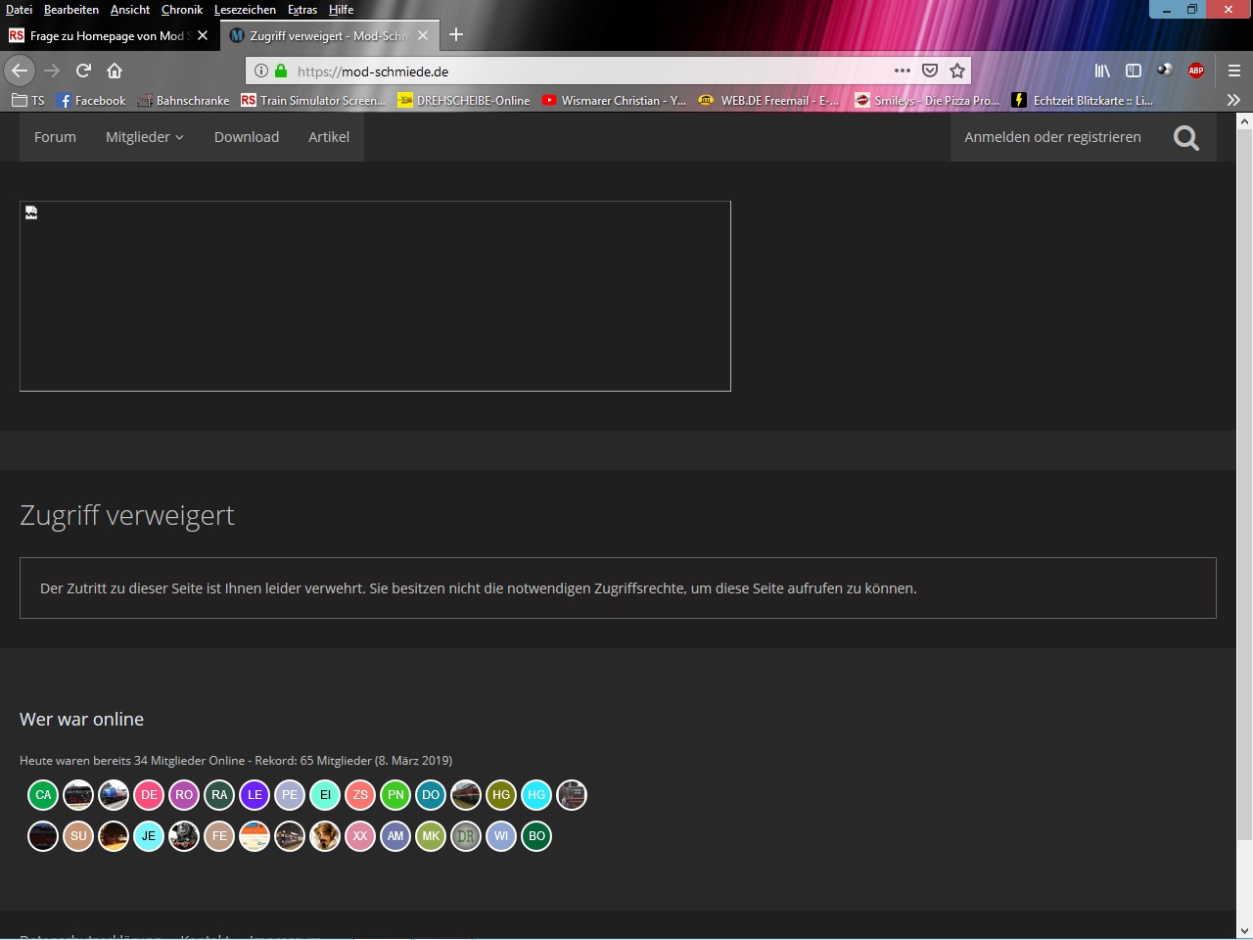Image resolution: width=1253 pixels, height=940 pixels.
Task: Open the Smileys Pizza bookmark
Action: 927,100
